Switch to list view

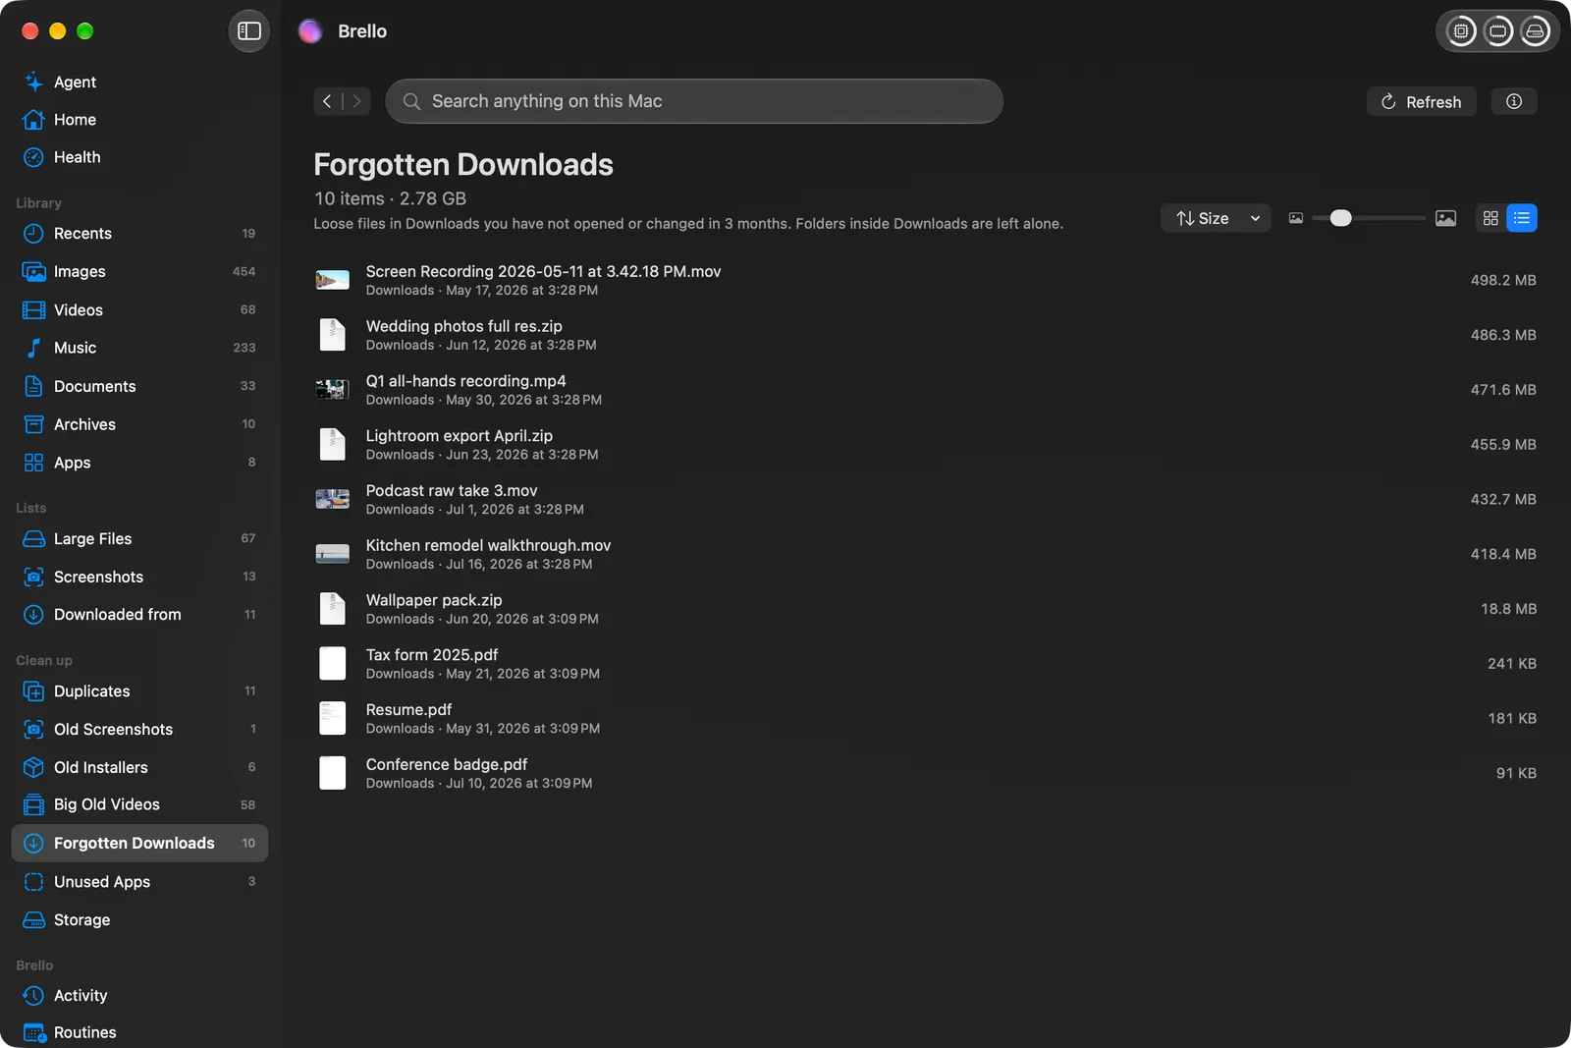[1522, 218]
